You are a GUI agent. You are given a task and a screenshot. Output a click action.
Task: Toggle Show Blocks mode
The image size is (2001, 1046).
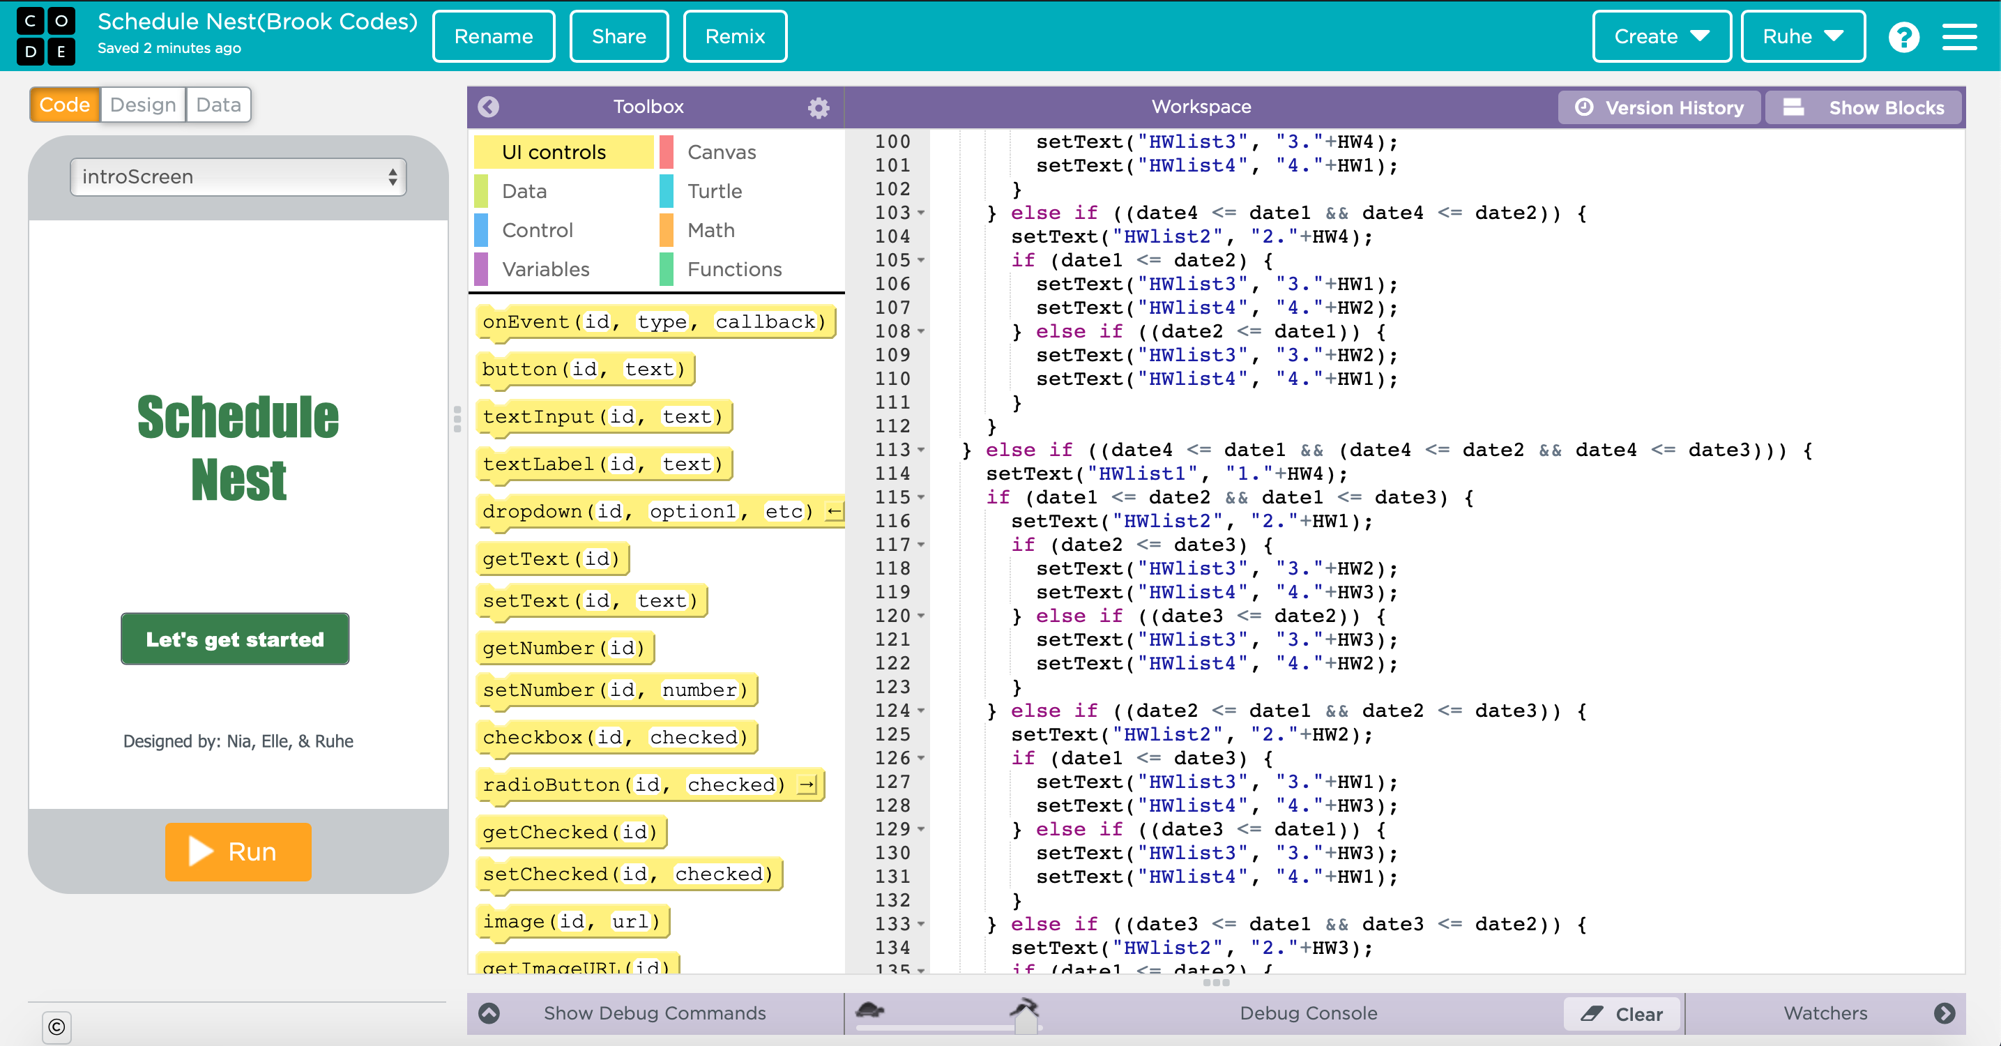click(x=1864, y=107)
